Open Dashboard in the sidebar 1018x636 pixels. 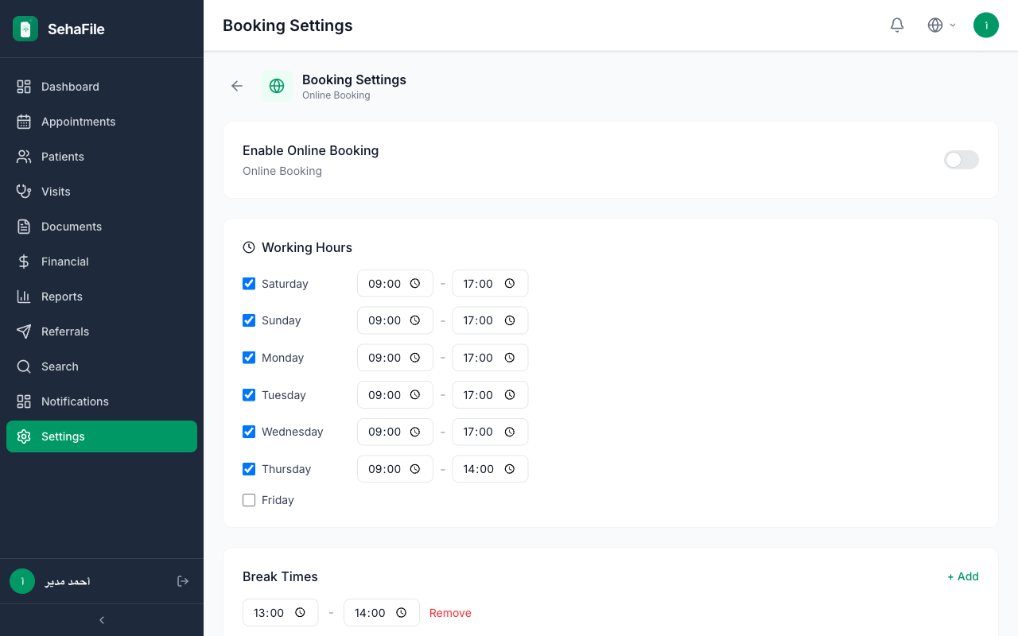coord(102,87)
